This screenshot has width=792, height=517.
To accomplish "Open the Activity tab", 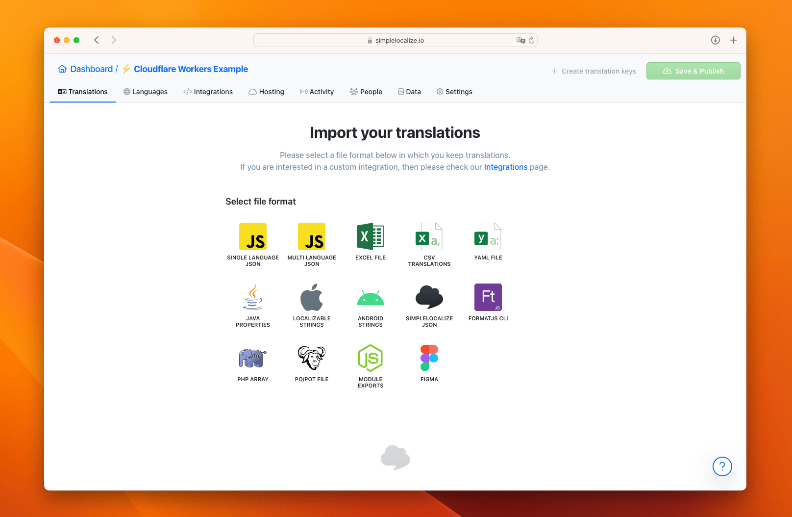I will coord(317,92).
